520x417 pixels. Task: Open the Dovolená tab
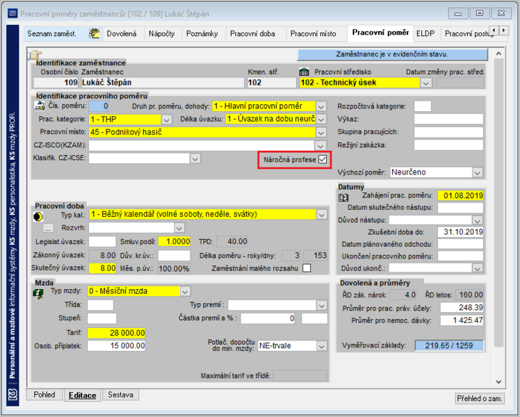click(x=122, y=33)
